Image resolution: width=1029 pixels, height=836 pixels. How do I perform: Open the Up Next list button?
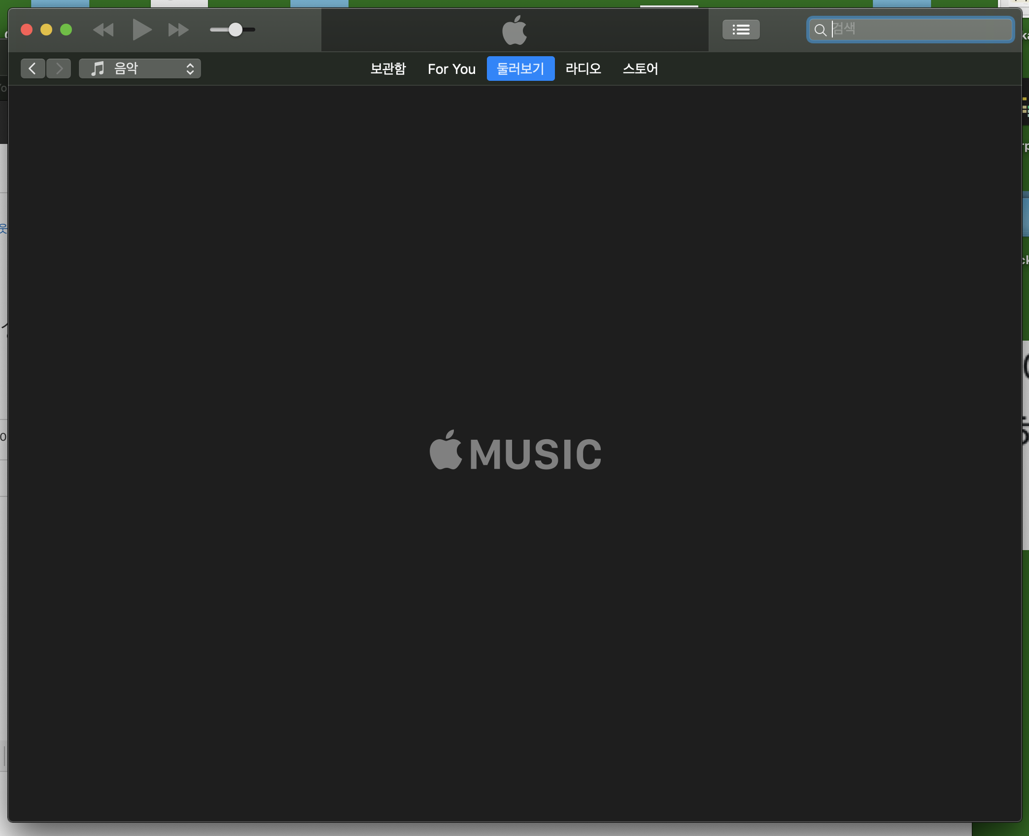(741, 30)
